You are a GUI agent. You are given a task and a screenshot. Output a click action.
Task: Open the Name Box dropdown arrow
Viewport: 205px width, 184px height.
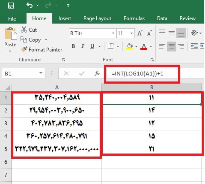tap(41, 73)
